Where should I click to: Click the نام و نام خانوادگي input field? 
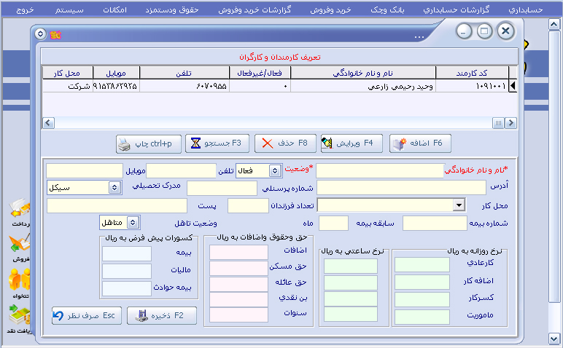pos(379,170)
